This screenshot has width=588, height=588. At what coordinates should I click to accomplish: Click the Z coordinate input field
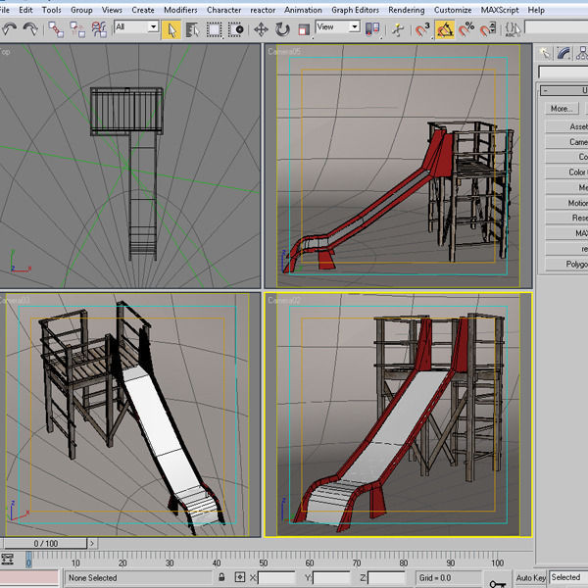[386, 578]
